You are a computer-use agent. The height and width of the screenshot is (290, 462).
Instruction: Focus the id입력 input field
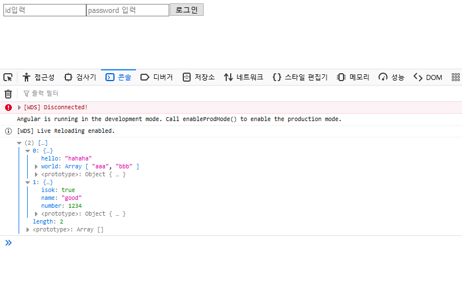45,10
